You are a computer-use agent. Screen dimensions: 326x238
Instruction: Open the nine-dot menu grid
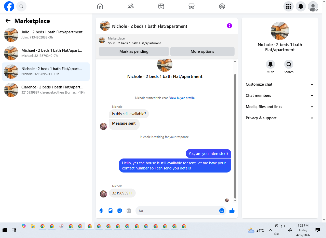coord(289,6)
